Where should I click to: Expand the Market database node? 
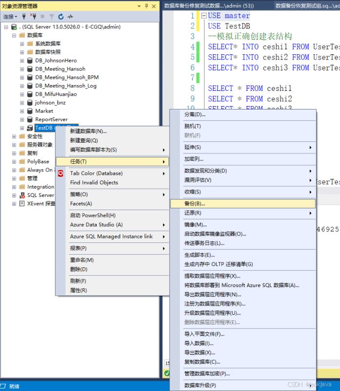pyautogui.click(x=22, y=111)
